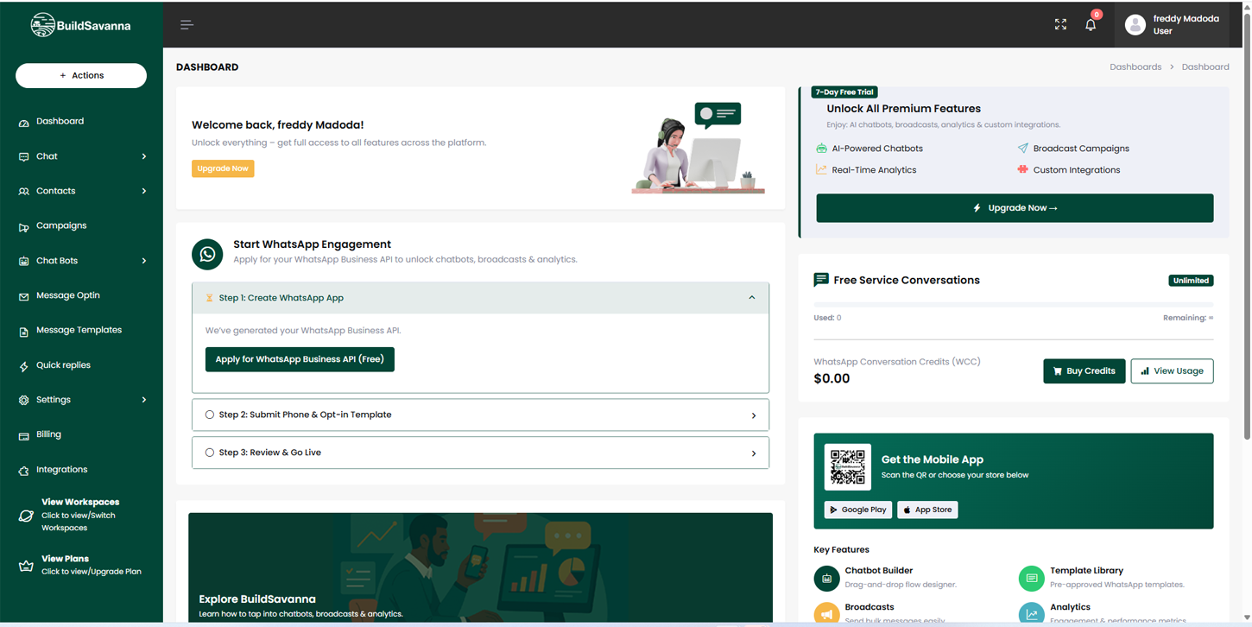Click the Chatbot Builder feature icon
Viewport: 1252px width, 627px height.
click(826, 579)
